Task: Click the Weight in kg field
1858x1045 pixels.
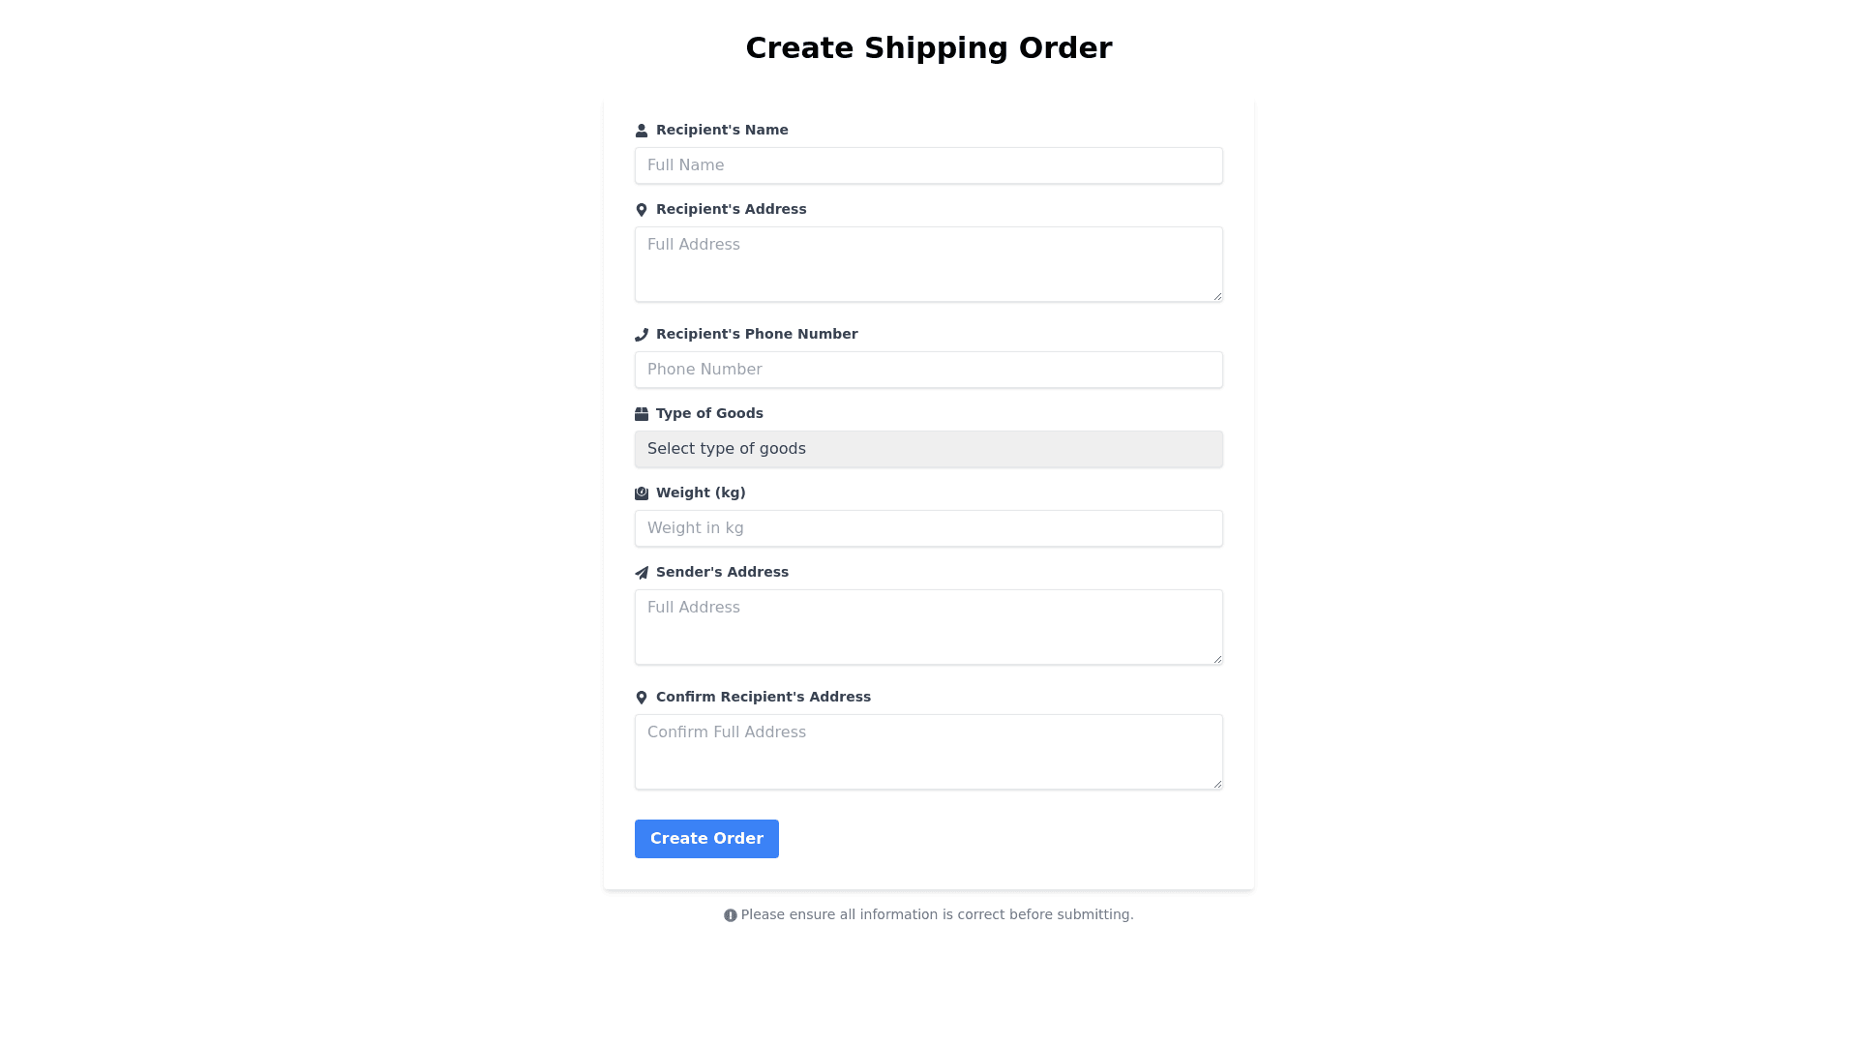Action: (928, 528)
